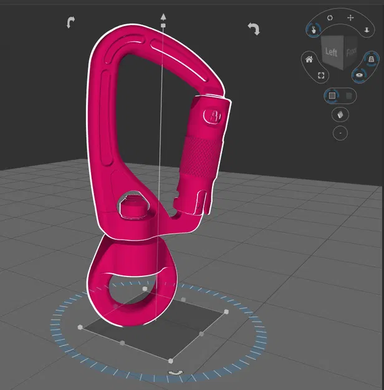Screen dimensions: 384x390
Task: Click square scale handle atop vertical axis
Action: (x=163, y=26)
